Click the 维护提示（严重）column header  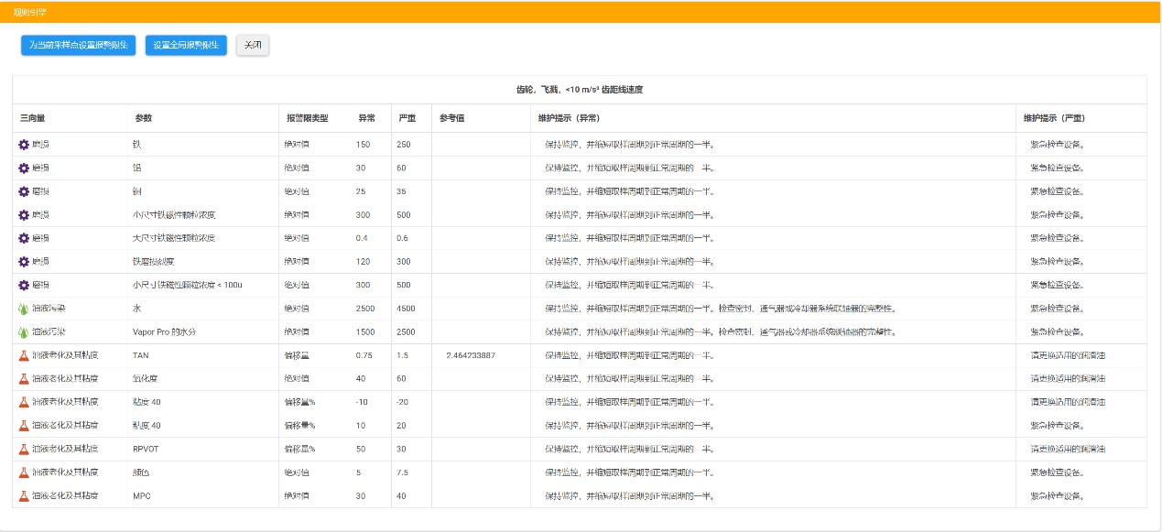point(1054,118)
